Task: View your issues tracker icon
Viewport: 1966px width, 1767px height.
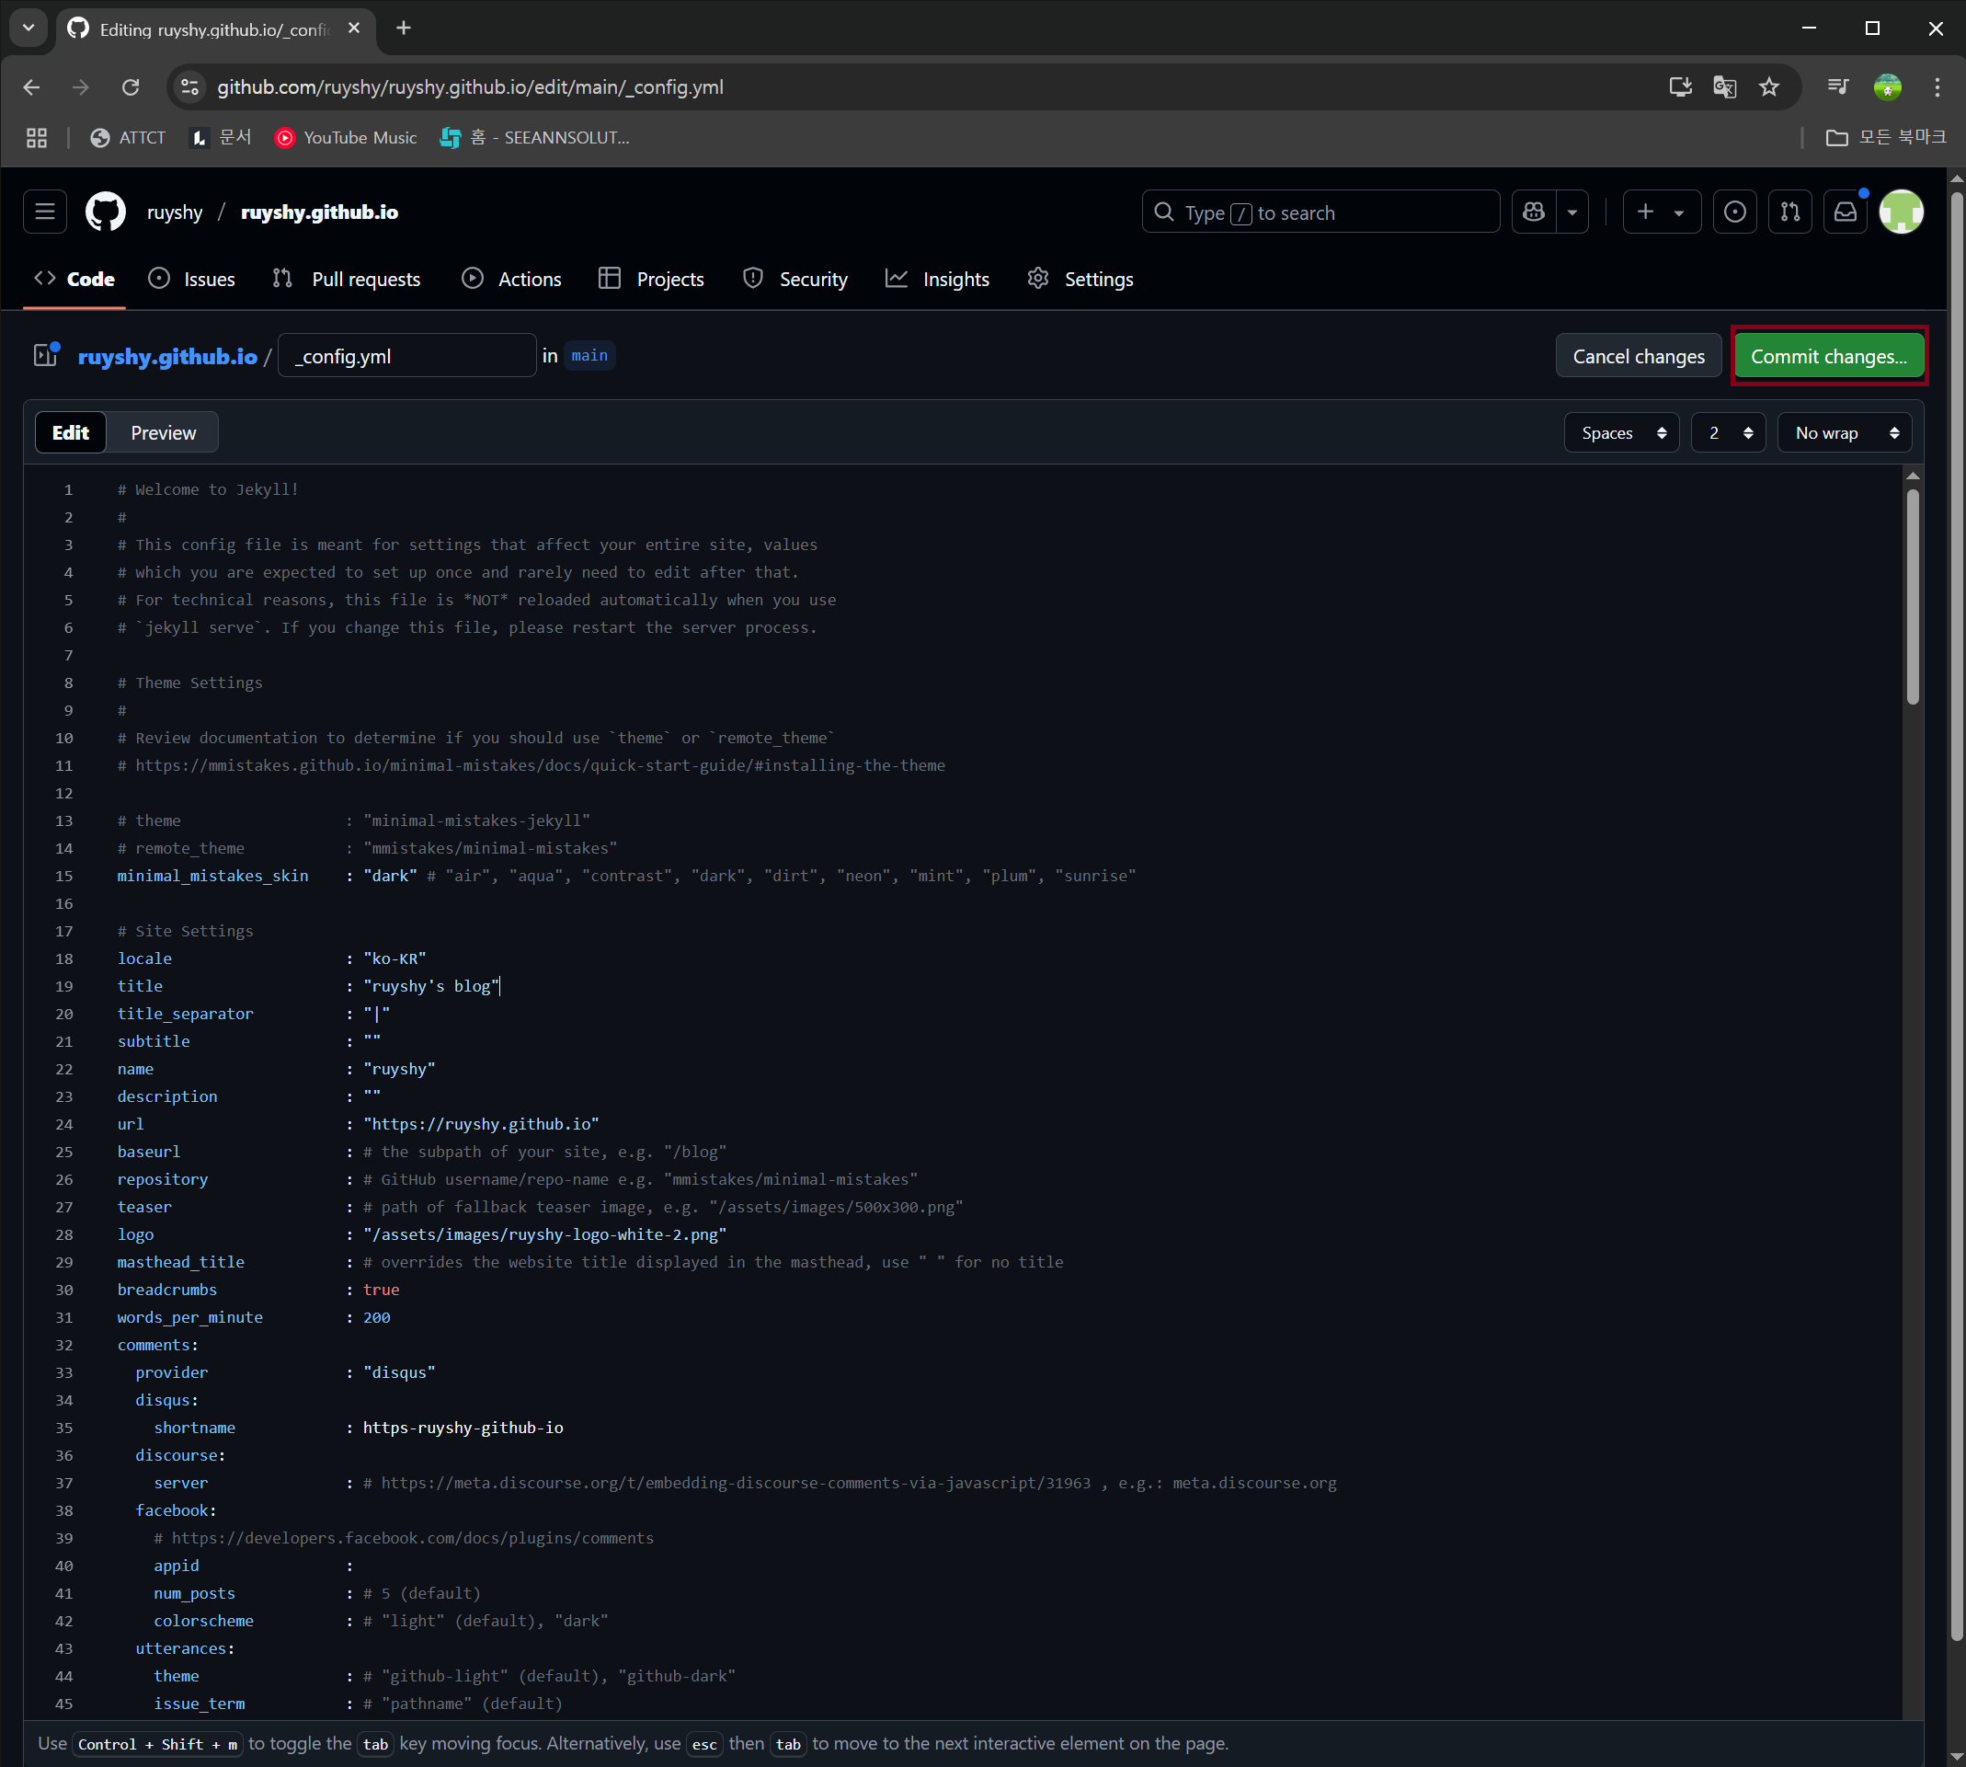Action: [x=1735, y=212]
